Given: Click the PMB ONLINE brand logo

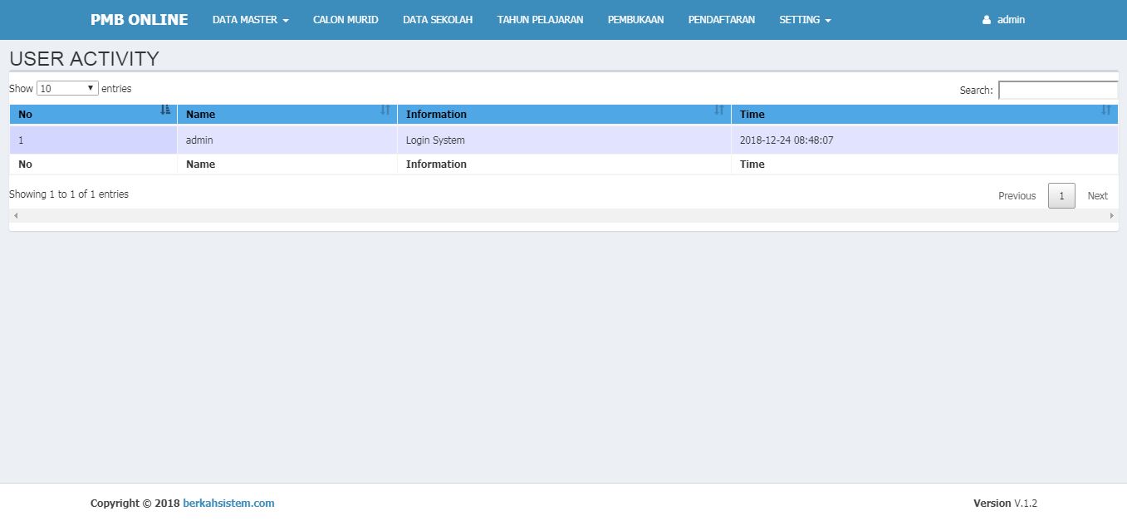Looking at the screenshot, I should tap(139, 20).
